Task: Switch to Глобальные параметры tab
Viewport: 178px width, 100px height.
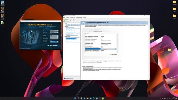Action: [88, 31]
